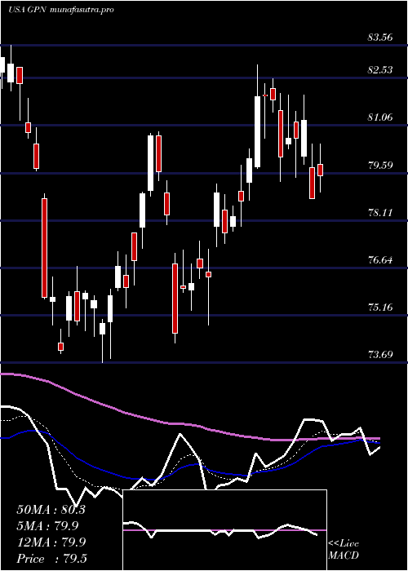Click the 81.06 price level label
This screenshot has width=408, height=571.
click(x=381, y=117)
